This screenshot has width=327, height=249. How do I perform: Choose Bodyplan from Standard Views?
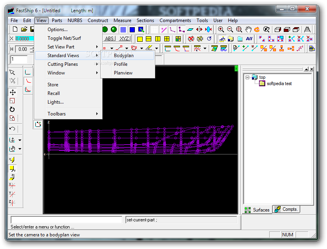point(128,56)
